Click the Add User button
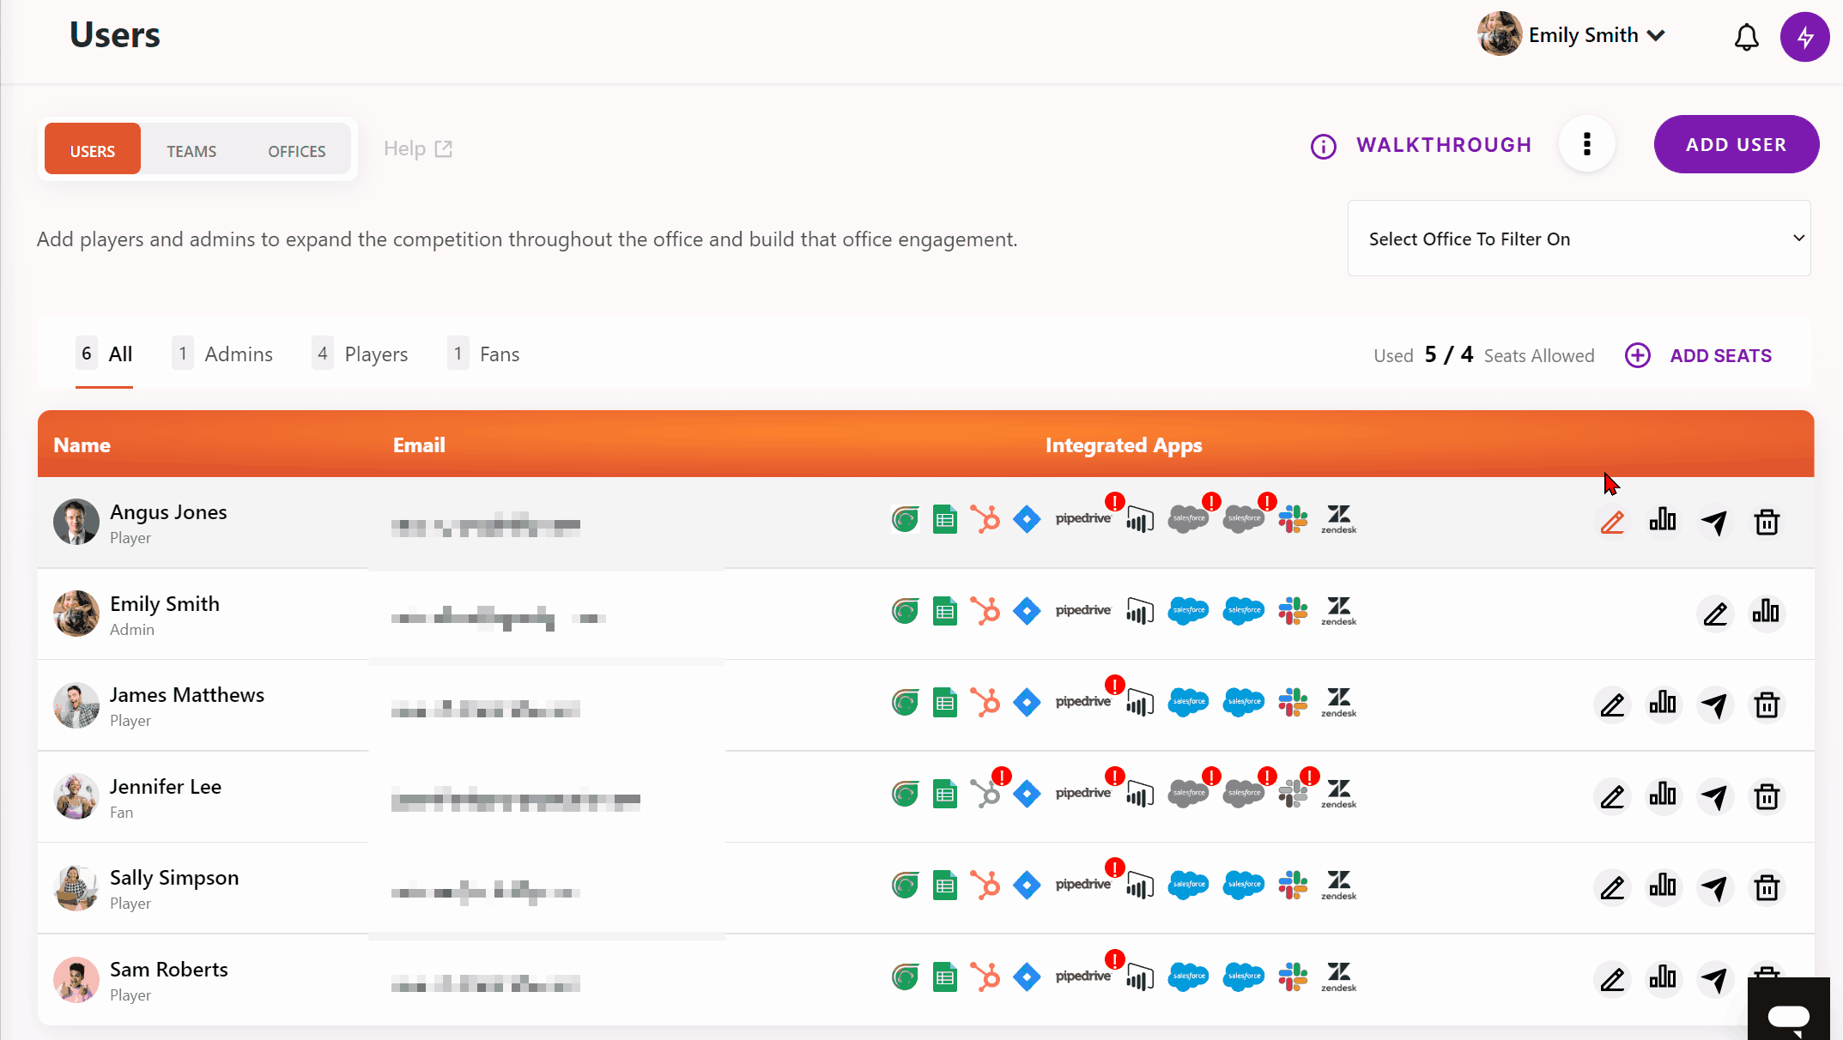This screenshot has width=1843, height=1040. coord(1736,144)
